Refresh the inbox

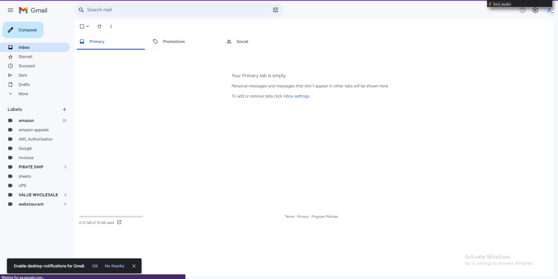pyautogui.click(x=99, y=26)
